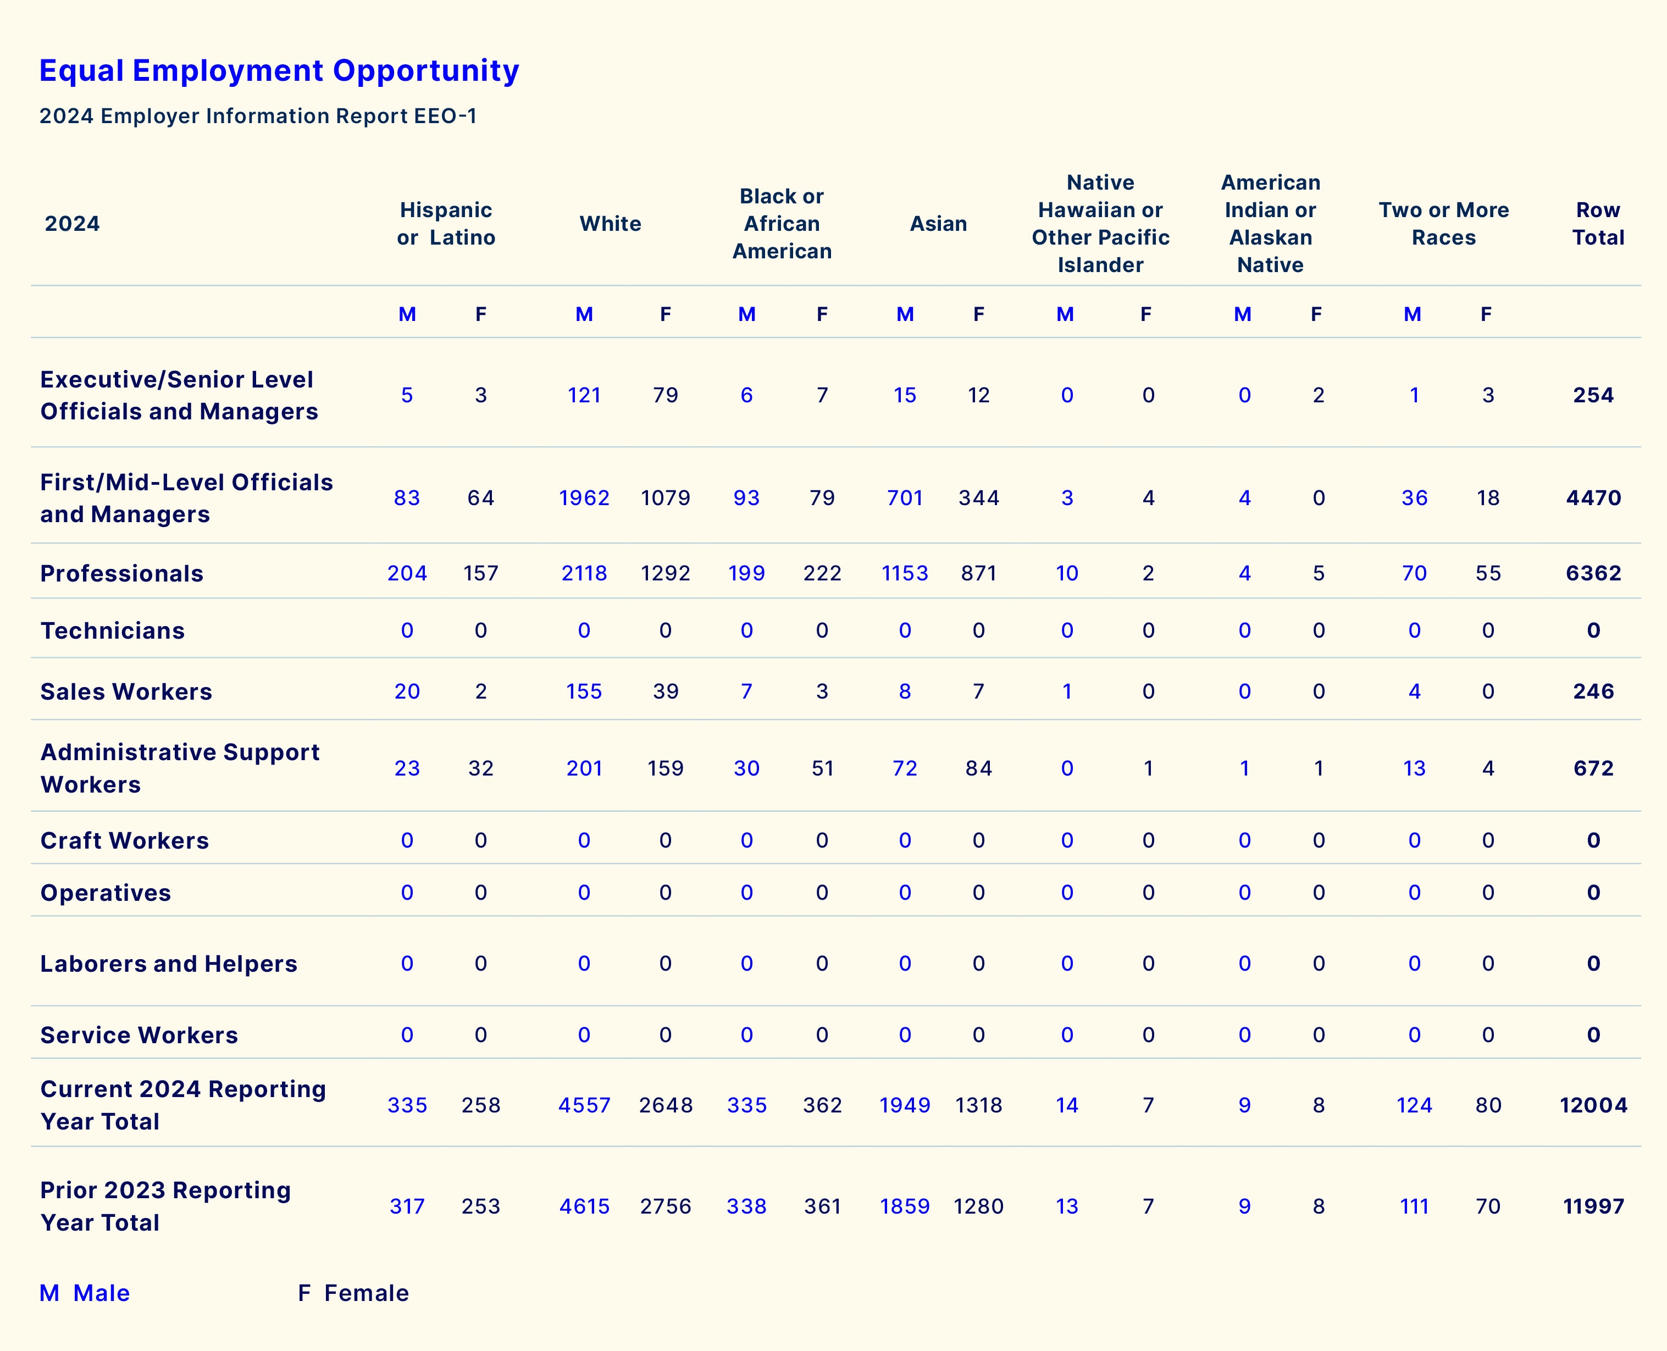1667x1351 pixels.
Task: Click the M Male legend entry
Action: [85, 1293]
